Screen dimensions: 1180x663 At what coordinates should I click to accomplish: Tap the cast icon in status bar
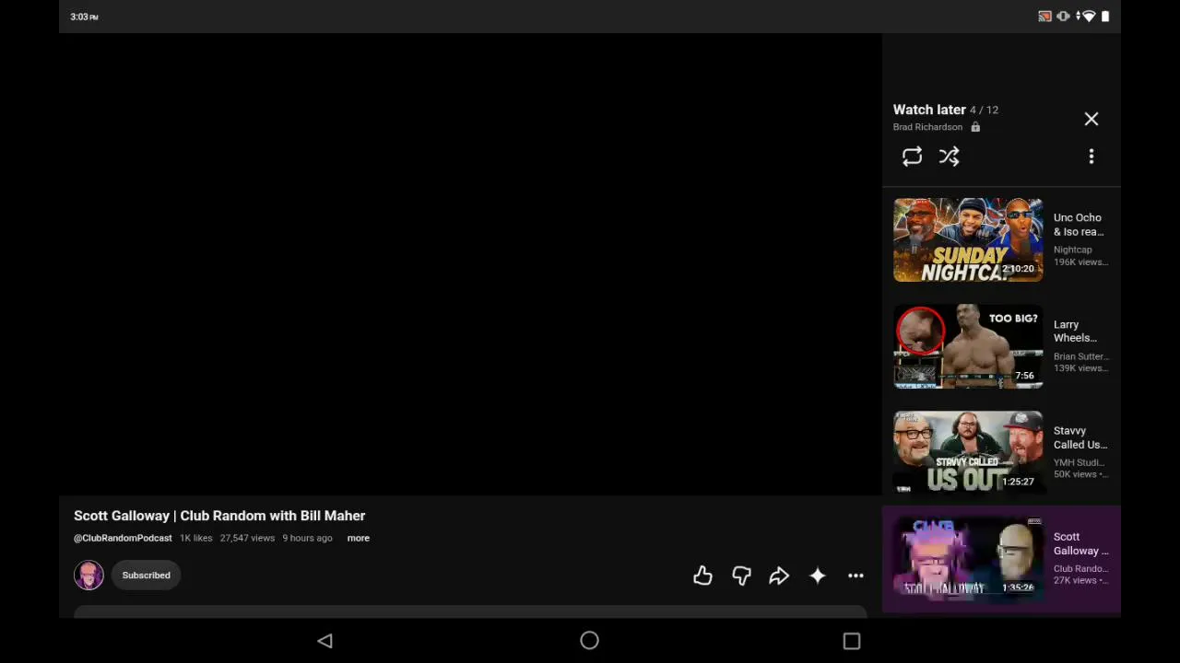pyautogui.click(x=1045, y=17)
